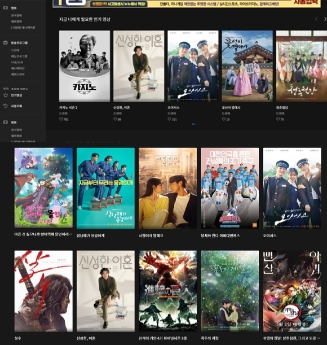The height and width of the screenshot is (345, 327).
Task: Open the 방어력에 올인 anime poster
Action: [x=43, y=187]
